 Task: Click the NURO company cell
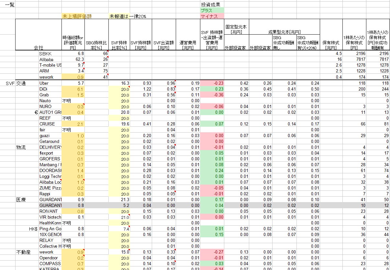point(50,106)
